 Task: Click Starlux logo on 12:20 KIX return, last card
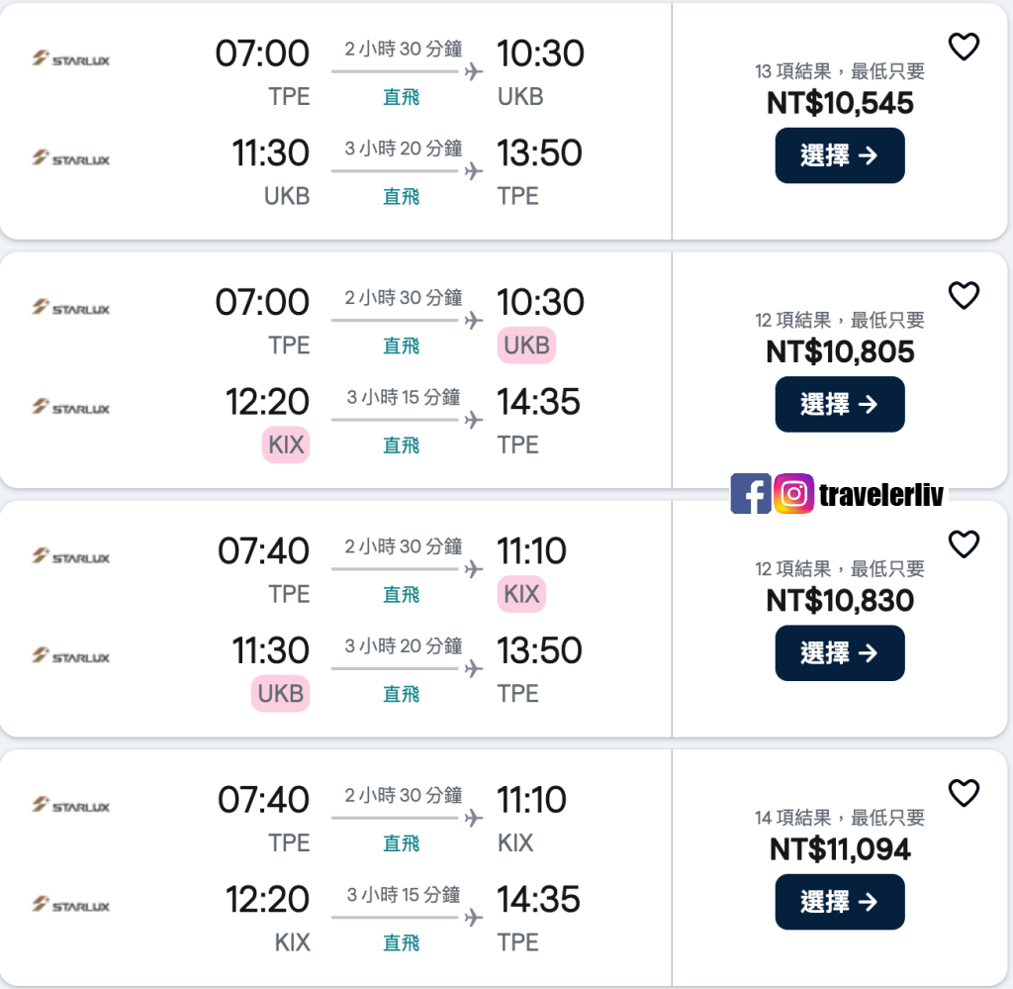[71, 905]
